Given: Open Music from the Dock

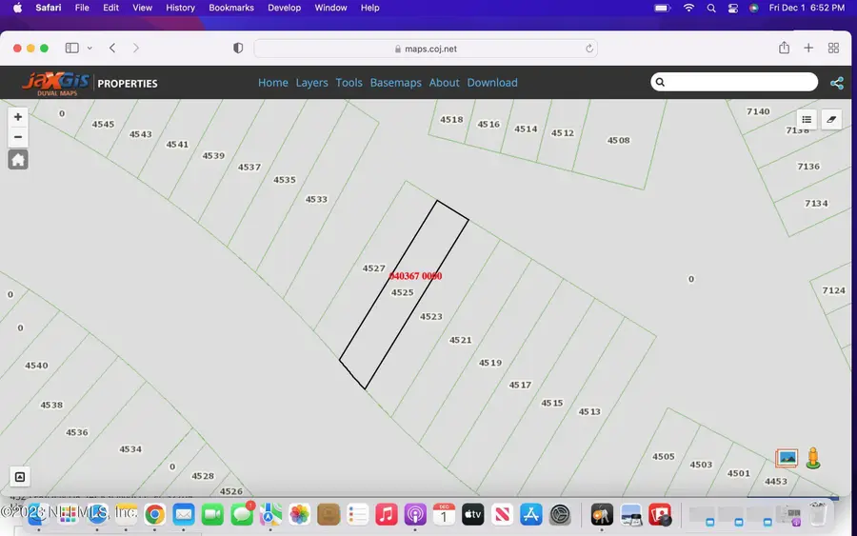Looking at the screenshot, I should pyautogui.click(x=387, y=514).
